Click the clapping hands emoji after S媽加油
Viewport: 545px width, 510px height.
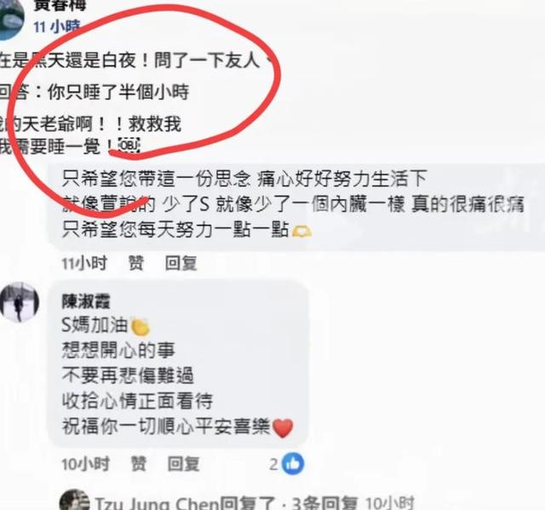(x=140, y=327)
